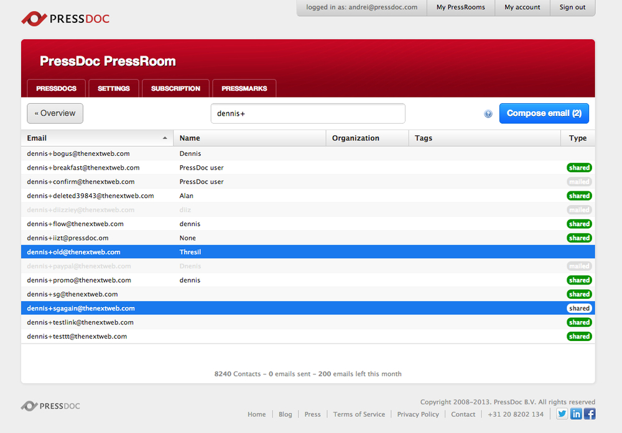
Task: Deselect the dennis+old@thenextweb.com highlighted row
Action: pyautogui.click(x=73, y=252)
